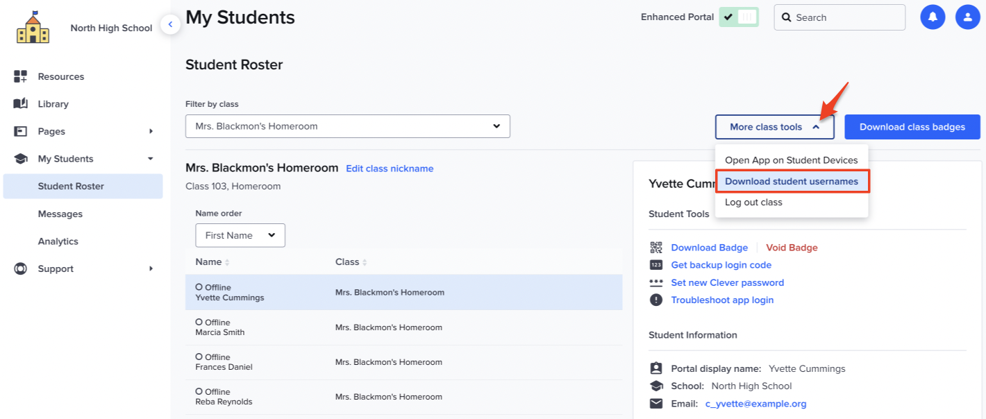
Task: Open Library from the sidebar icon
Action: pyautogui.click(x=19, y=103)
